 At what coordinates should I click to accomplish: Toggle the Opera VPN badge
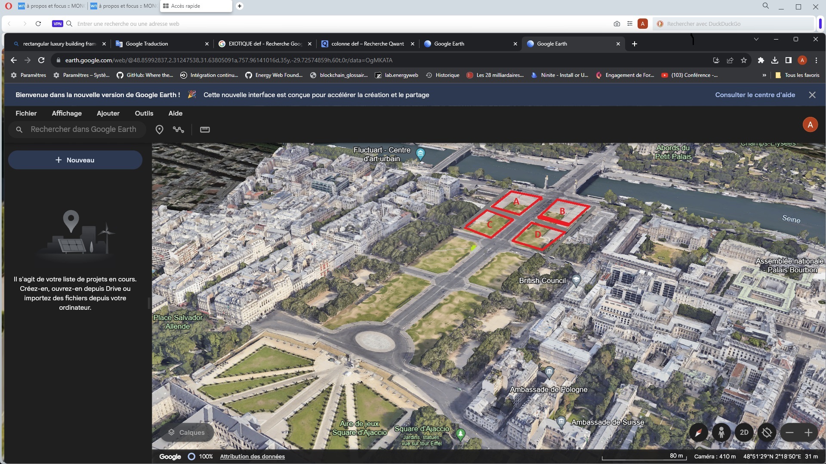tap(58, 24)
